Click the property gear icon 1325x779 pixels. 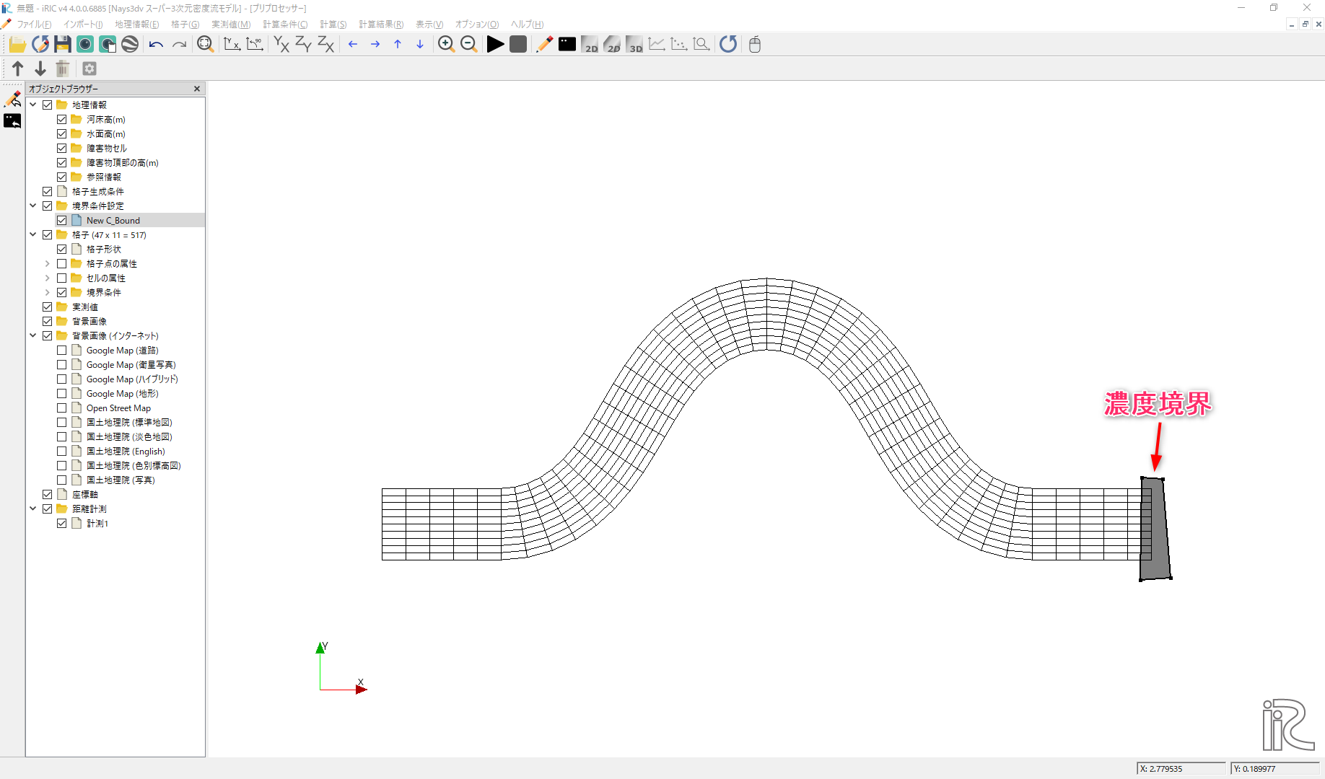coord(89,69)
